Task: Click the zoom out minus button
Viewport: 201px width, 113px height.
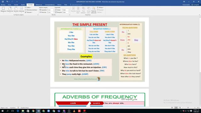Action: click(183, 108)
